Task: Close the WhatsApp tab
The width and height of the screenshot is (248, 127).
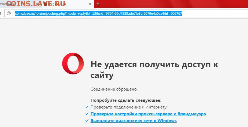Action: click(x=37, y=4)
